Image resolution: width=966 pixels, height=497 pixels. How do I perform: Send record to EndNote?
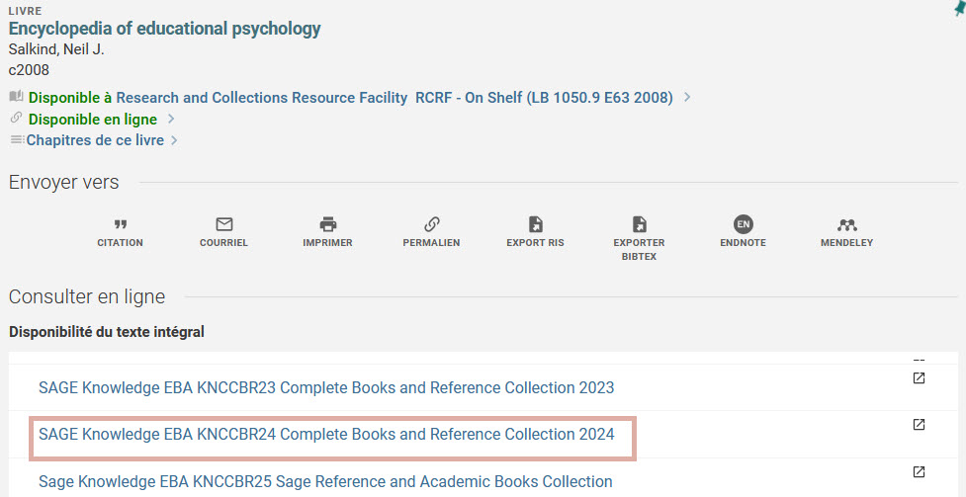[x=743, y=224]
